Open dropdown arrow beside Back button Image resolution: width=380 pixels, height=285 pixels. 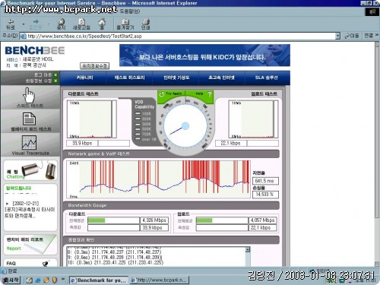pyautogui.click(x=24, y=24)
